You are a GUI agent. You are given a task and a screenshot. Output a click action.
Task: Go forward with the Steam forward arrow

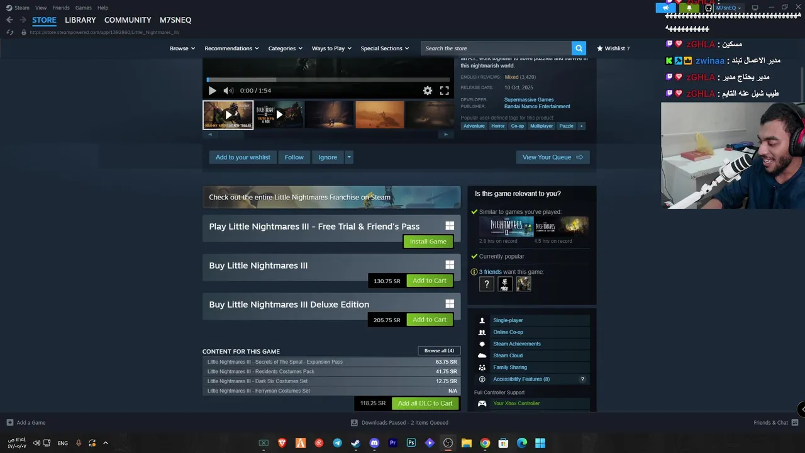pos(23,20)
